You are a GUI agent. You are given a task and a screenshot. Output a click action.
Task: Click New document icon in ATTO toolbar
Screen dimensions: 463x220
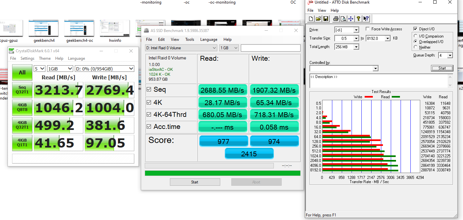tap(311, 19)
